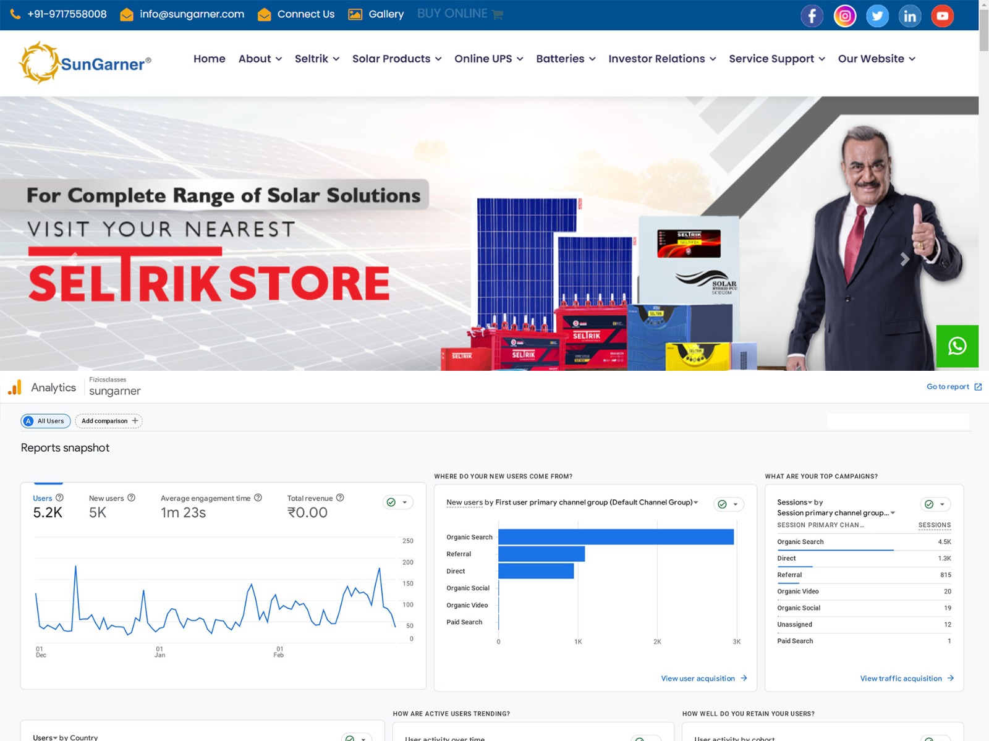Screen dimensions: 989x741
Task: Select the Average engagement time metric tab
Action: pyautogui.click(x=211, y=506)
